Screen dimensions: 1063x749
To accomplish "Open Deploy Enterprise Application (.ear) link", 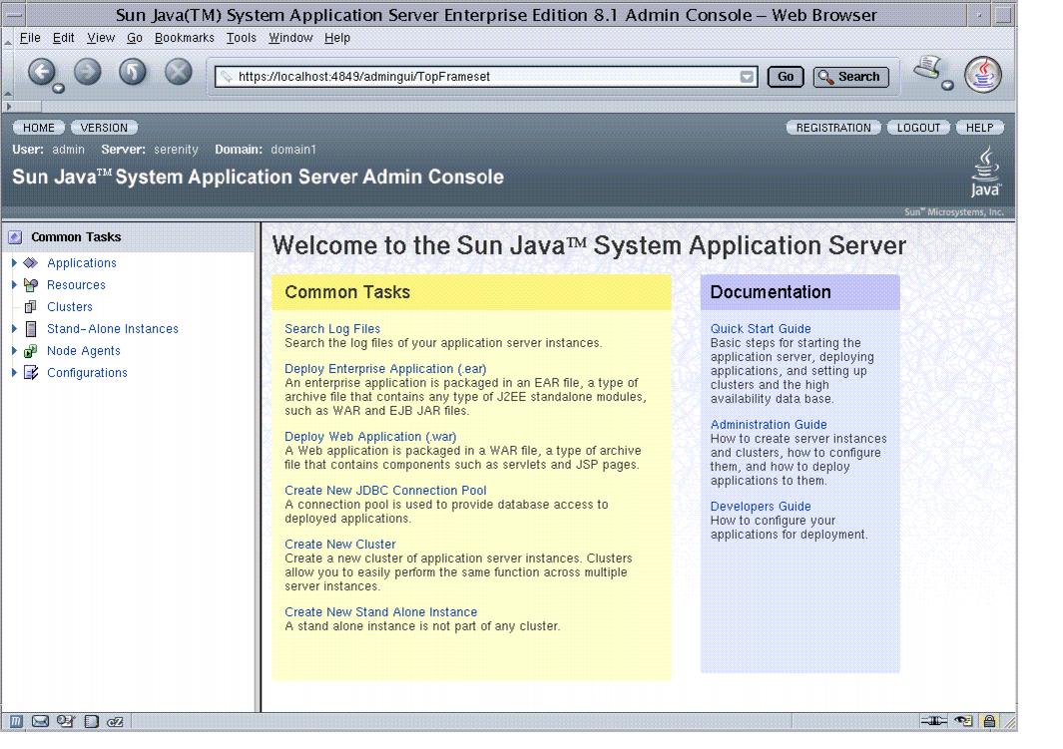I will pyautogui.click(x=385, y=368).
